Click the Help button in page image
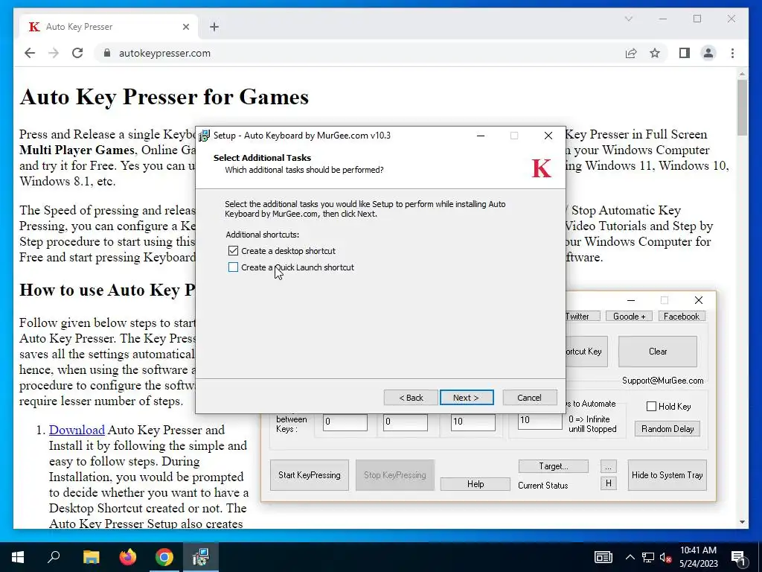The width and height of the screenshot is (762, 572). click(x=476, y=484)
